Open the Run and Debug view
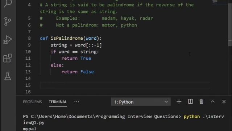 [7, 40]
